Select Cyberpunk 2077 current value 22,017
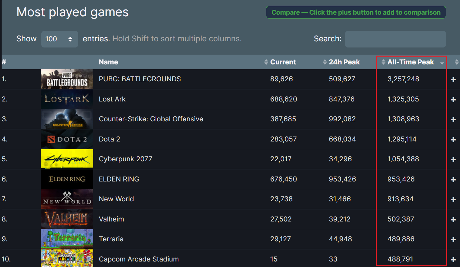Image resolution: width=460 pixels, height=267 pixels. (281, 159)
